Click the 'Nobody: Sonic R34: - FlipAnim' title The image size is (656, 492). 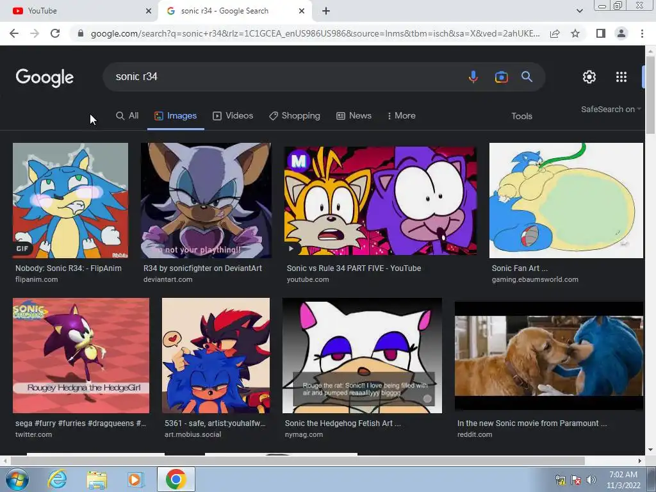[69, 268]
